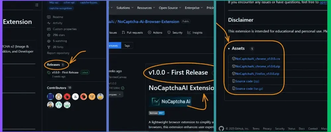This screenshot has width=331, height=132.
Task: Click the Activity pulse icon
Action: tap(49, 23)
